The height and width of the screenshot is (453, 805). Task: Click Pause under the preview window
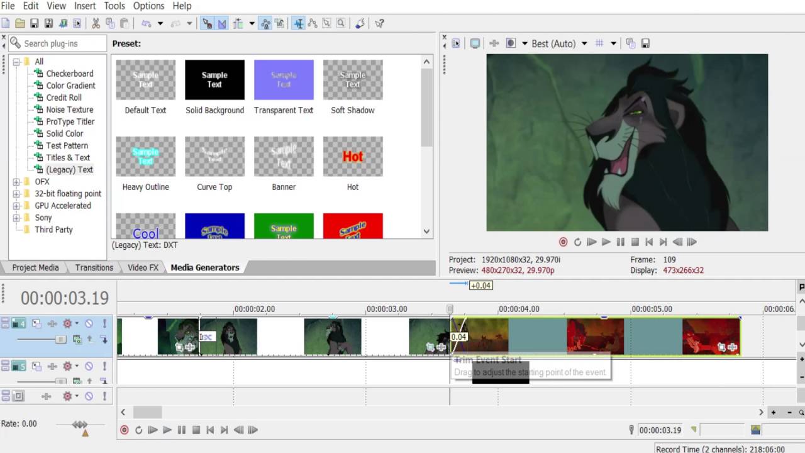620,242
